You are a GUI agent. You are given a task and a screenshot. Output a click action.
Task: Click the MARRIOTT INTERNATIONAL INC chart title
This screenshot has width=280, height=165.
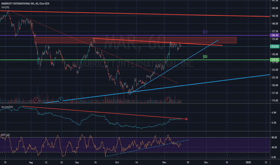25,4
